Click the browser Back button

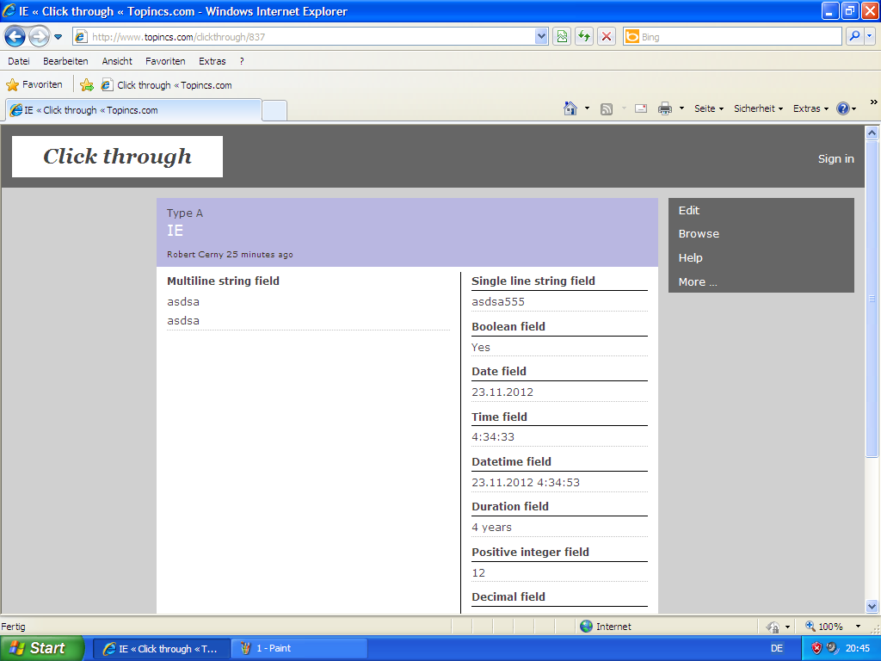click(15, 37)
